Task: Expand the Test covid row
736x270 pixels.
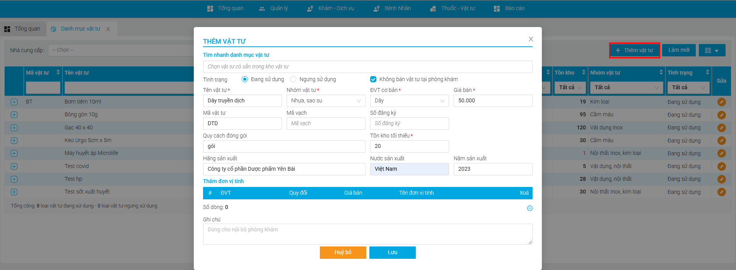Action: coord(14,166)
